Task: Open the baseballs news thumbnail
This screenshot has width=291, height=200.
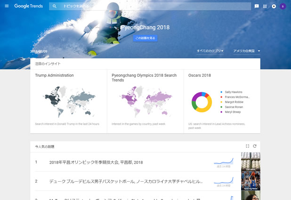Action: [251, 162]
